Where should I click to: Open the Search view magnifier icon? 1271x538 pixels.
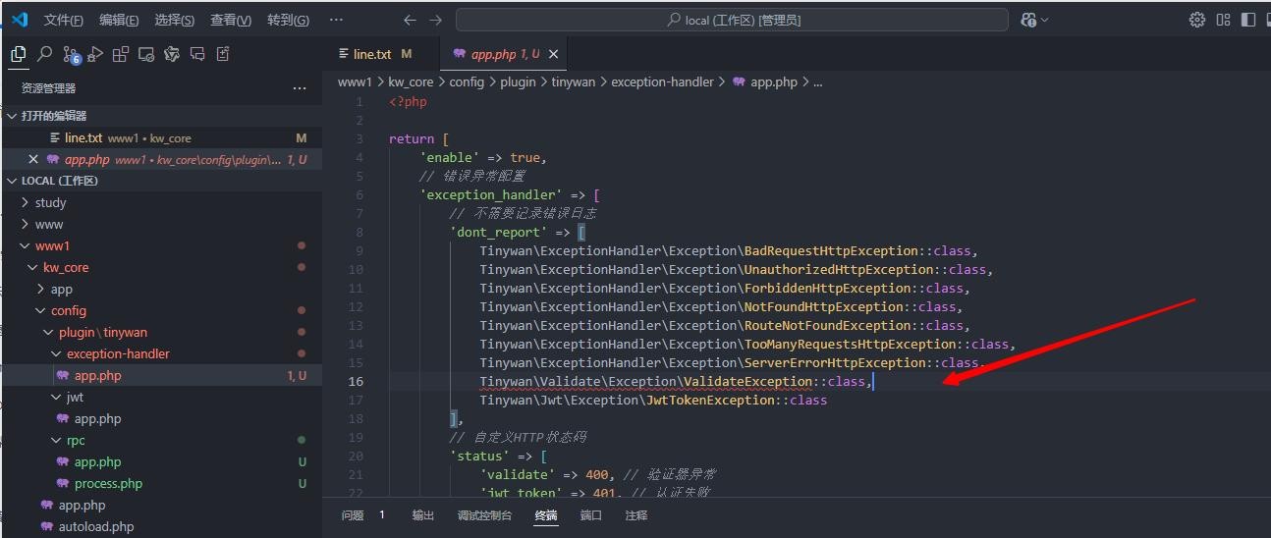tap(44, 55)
